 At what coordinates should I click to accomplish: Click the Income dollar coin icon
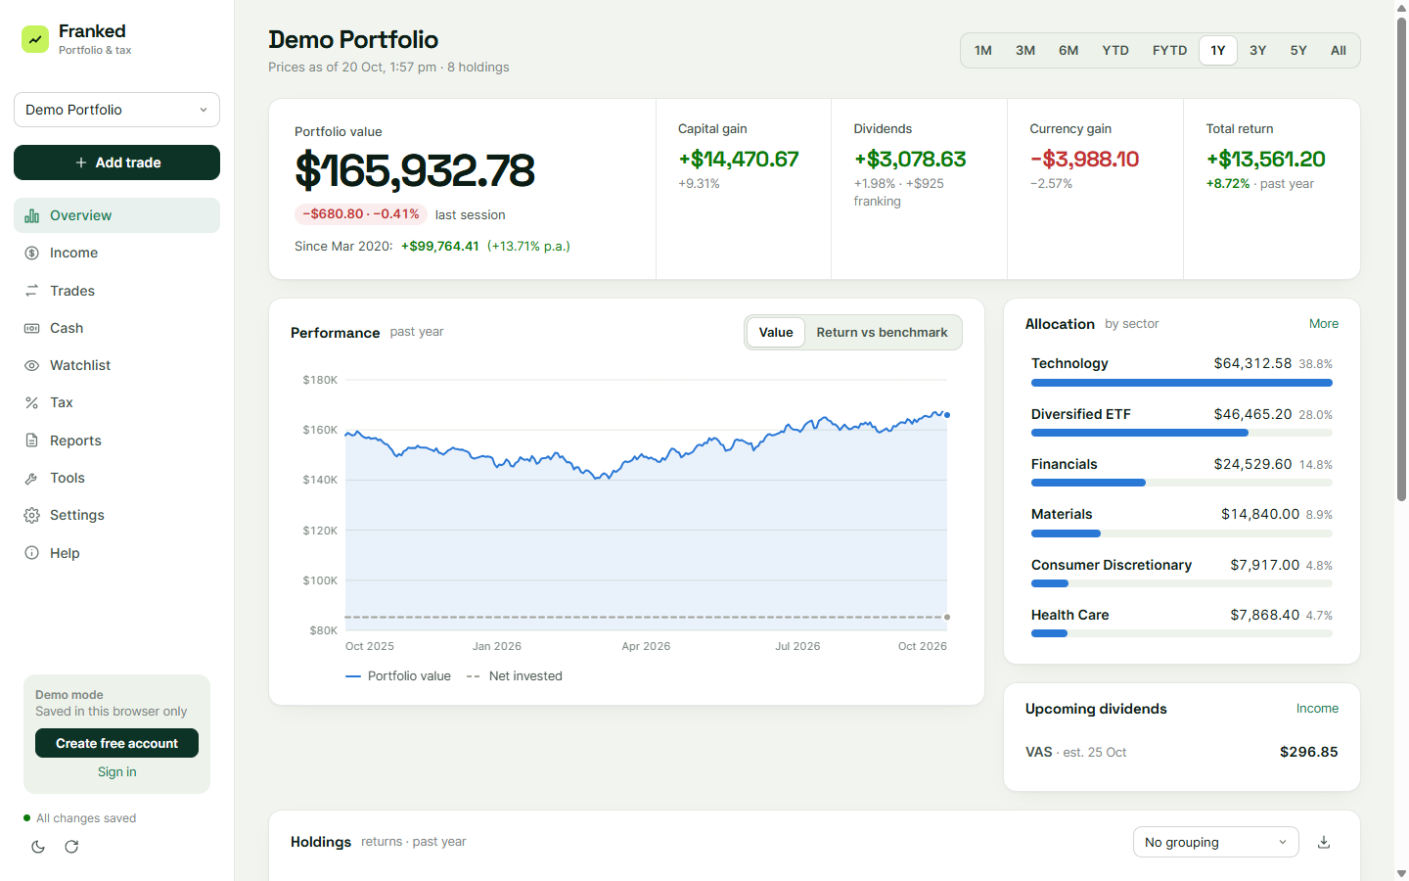click(x=32, y=253)
